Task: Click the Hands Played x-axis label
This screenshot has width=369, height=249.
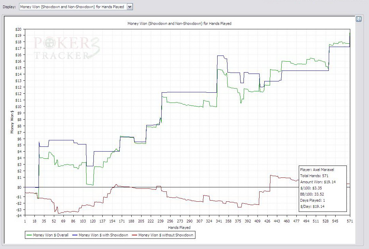Action: [x=179, y=227]
